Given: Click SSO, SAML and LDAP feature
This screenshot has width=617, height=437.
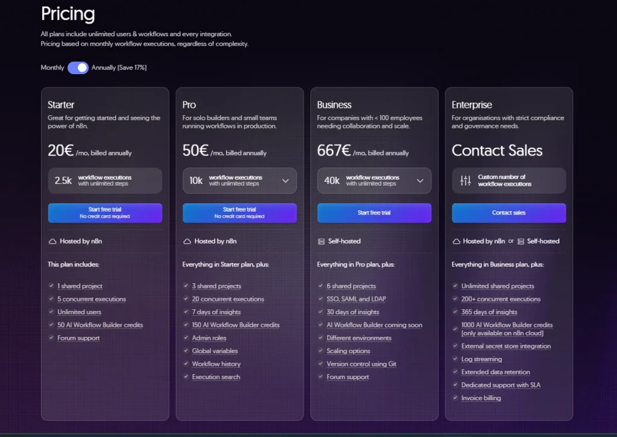Looking at the screenshot, I should click(356, 299).
